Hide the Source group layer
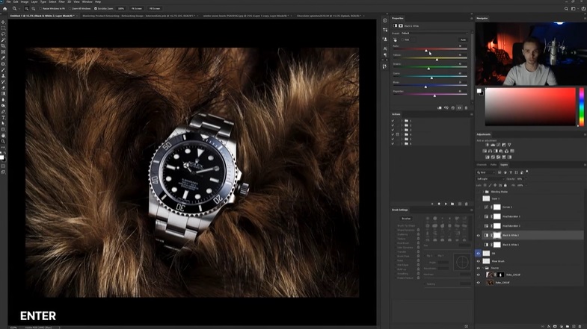Screen dimensions: 587x329 [478, 268]
